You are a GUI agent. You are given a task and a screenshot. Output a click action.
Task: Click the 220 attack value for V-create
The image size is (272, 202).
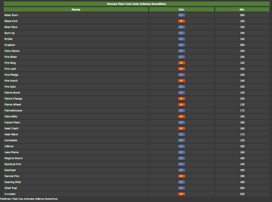(x=242, y=194)
